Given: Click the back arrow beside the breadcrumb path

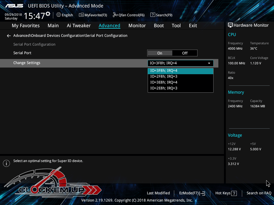Looking at the screenshot, I should click(9, 36).
